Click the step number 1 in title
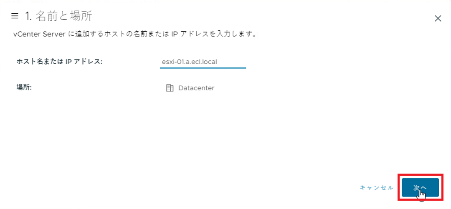This screenshot has height=209, width=451. pos(28,17)
